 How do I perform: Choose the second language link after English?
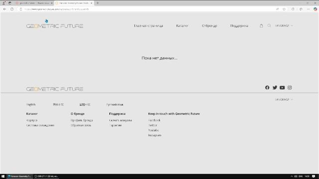point(58,104)
